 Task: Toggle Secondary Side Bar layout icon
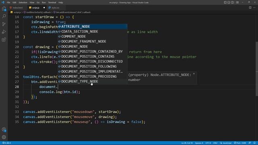(233, 2)
